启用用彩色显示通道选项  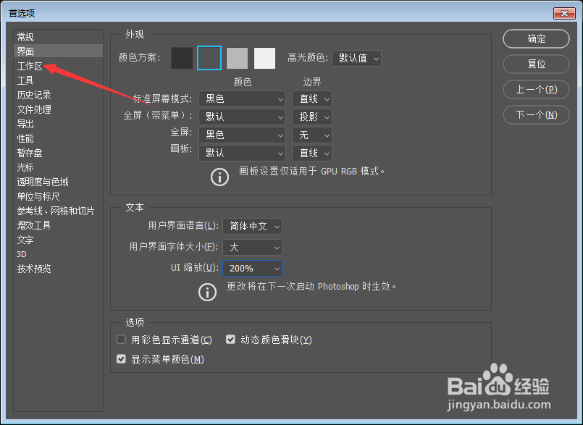point(121,339)
